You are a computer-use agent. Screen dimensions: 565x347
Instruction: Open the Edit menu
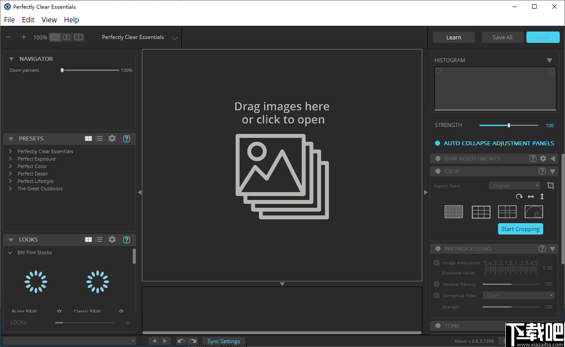28,20
